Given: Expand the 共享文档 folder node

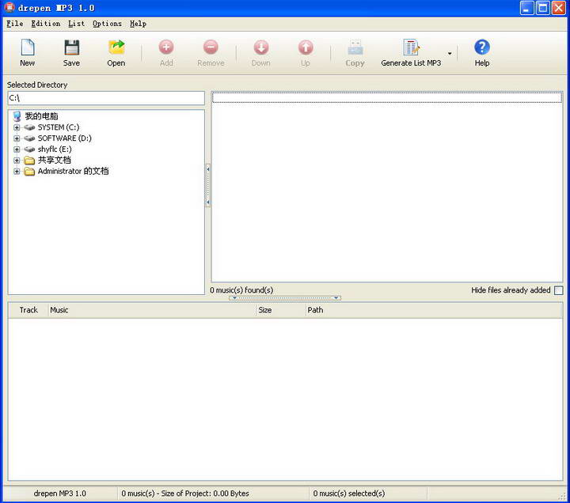Looking at the screenshot, I should (x=17, y=161).
